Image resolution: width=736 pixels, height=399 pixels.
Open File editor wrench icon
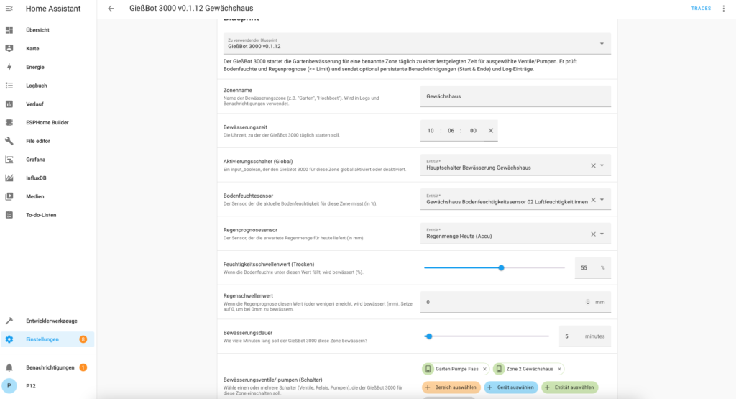point(9,141)
